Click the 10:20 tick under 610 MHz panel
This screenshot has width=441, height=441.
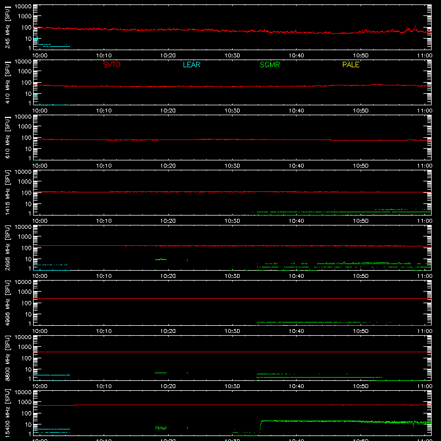168,166
